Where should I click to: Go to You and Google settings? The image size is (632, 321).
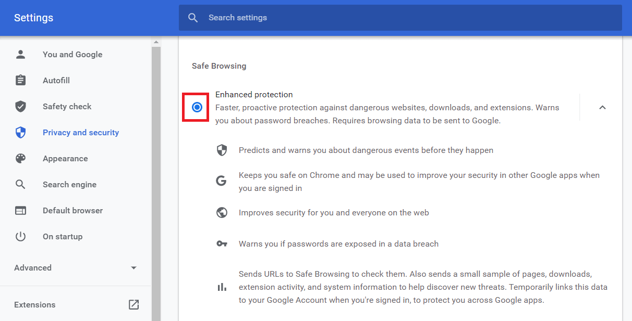click(x=72, y=55)
